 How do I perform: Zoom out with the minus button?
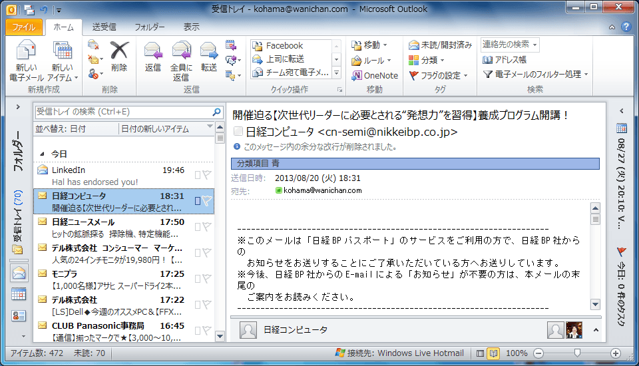(x=538, y=353)
